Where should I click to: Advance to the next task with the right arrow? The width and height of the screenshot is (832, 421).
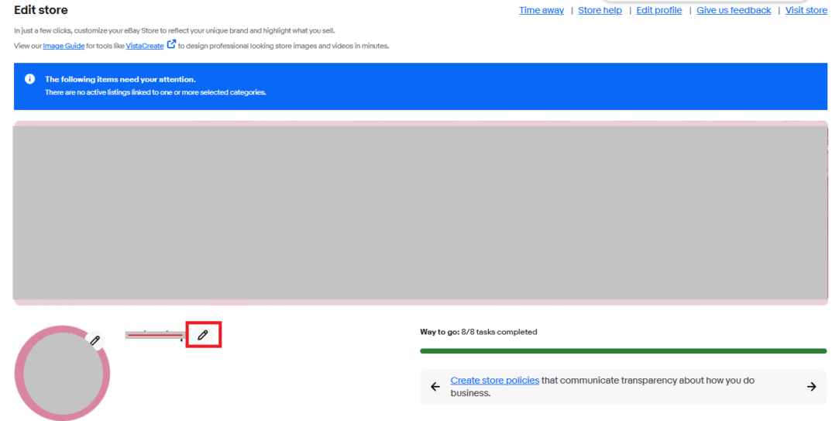[x=811, y=386]
